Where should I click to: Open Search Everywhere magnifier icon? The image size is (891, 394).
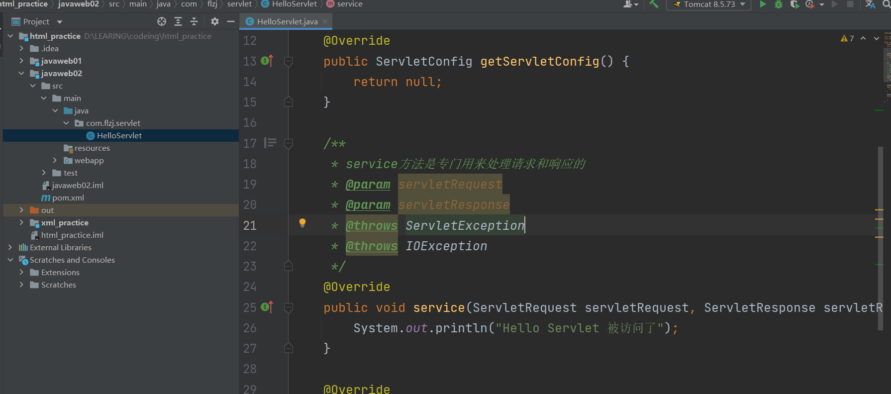pos(887,4)
